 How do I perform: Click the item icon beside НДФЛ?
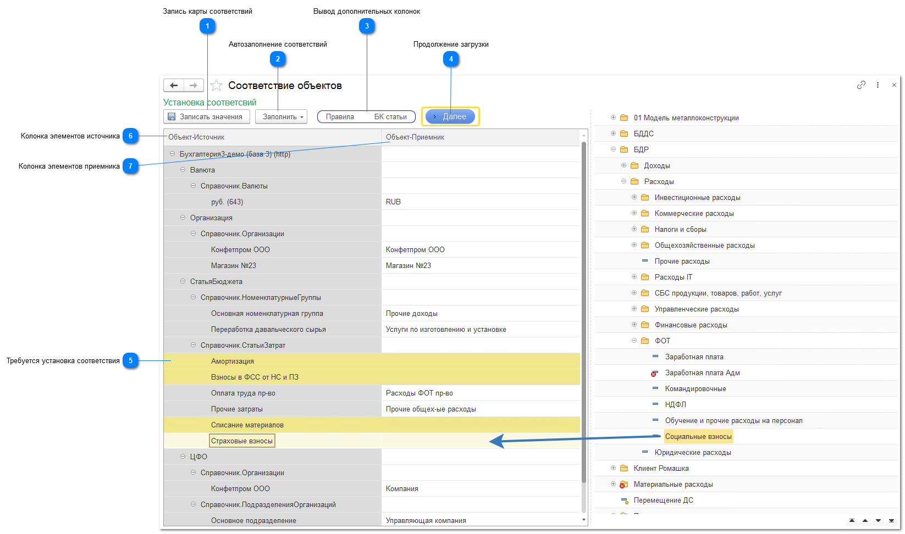point(655,404)
